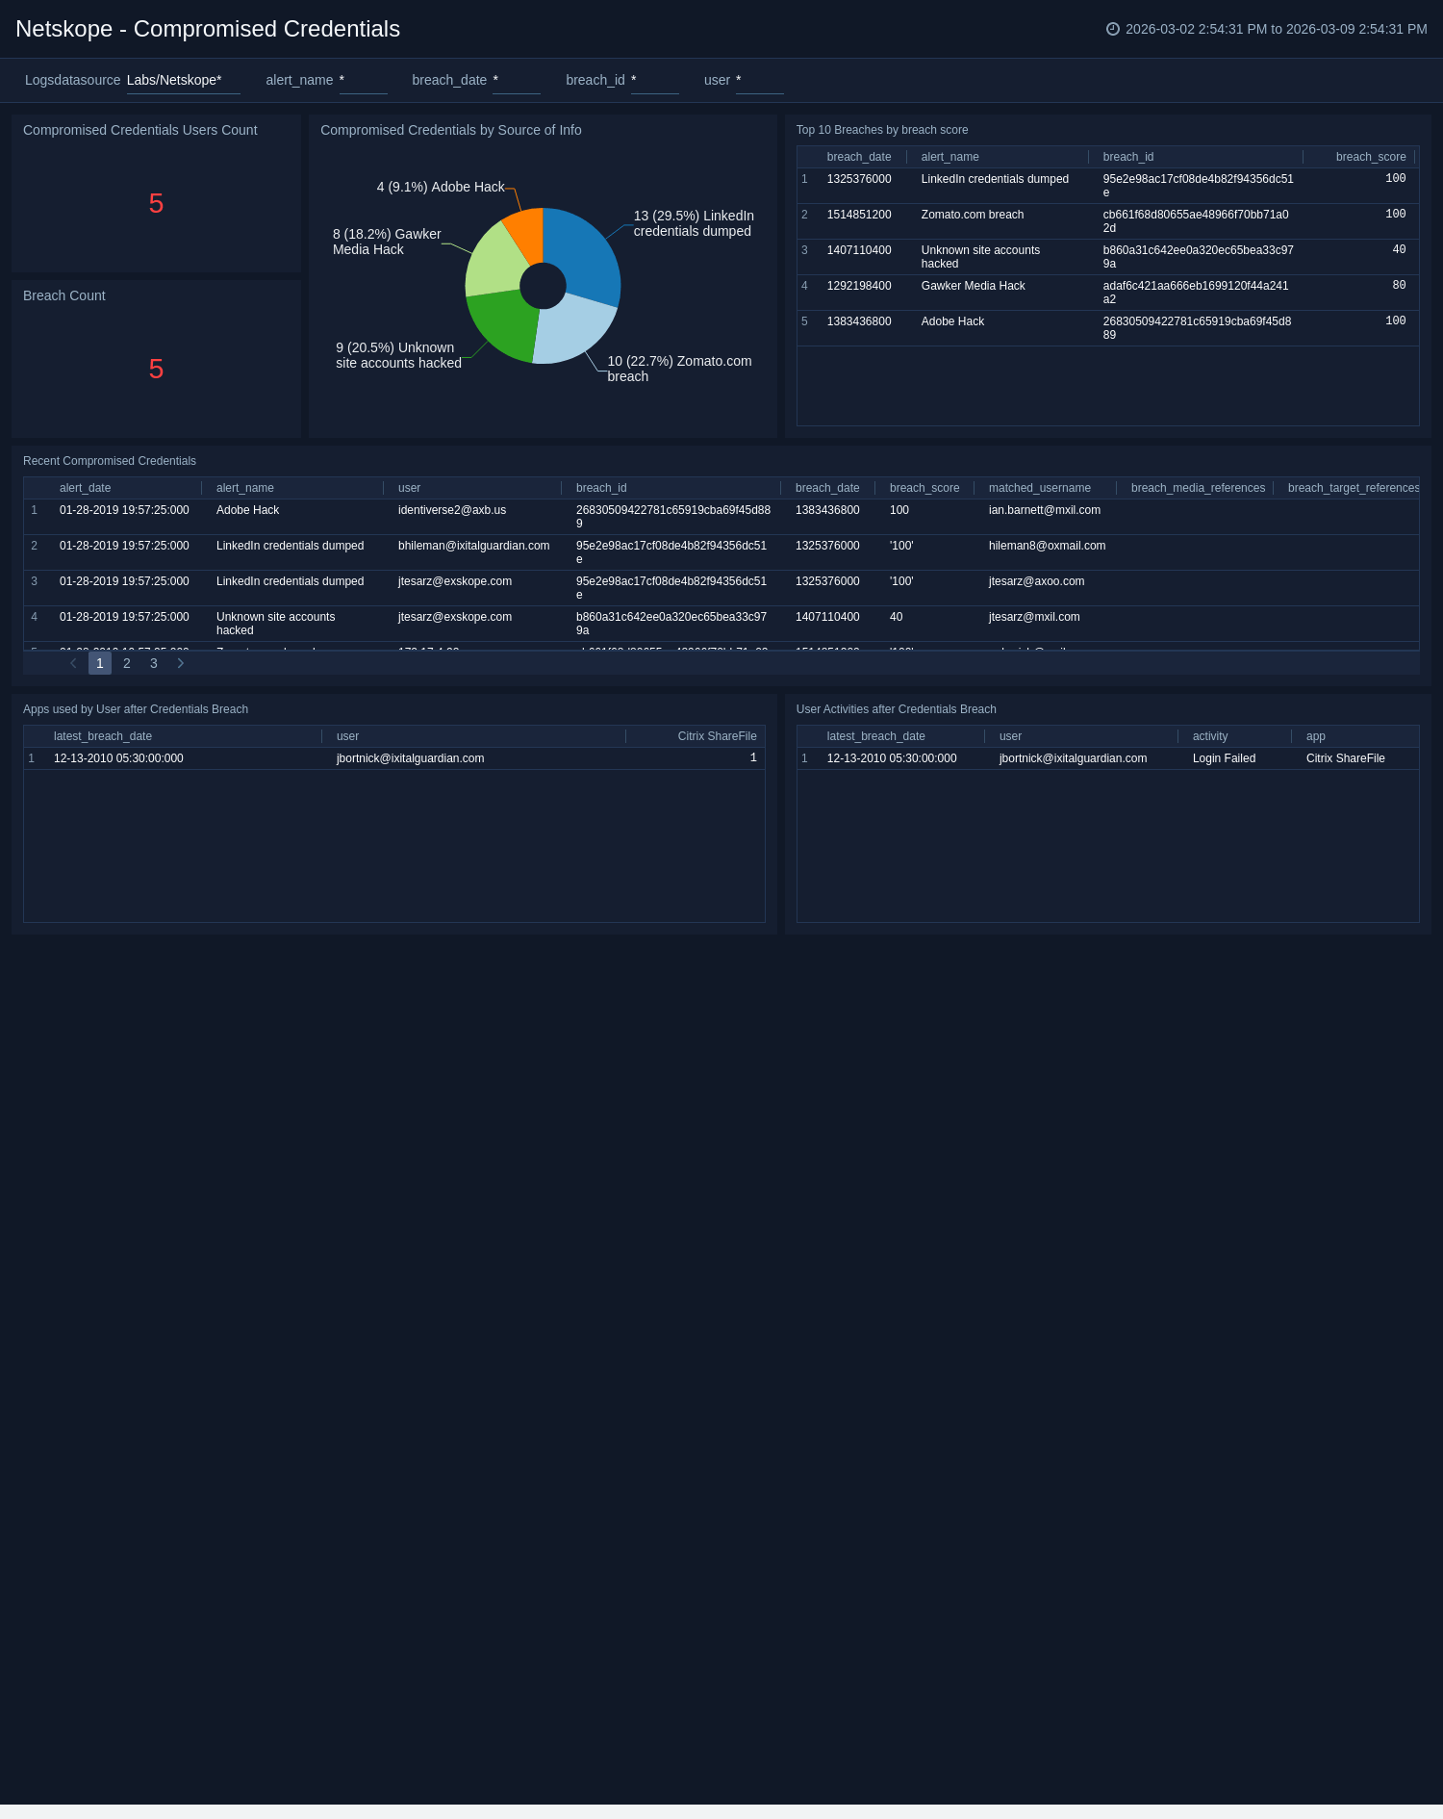Click user identiverse2@axb.us in recent credentials
This screenshot has width=1443, height=1819.
tap(452, 510)
